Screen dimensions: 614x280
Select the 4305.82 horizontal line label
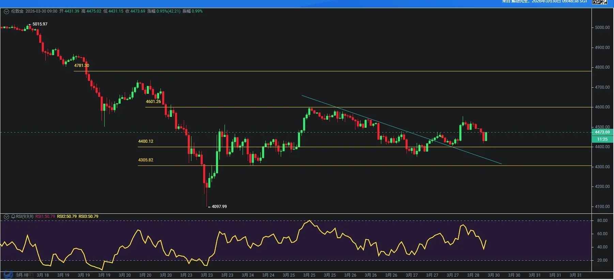point(146,160)
